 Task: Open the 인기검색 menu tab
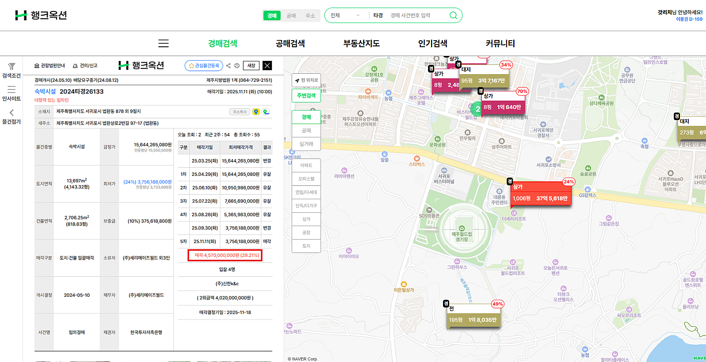click(433, 43)
